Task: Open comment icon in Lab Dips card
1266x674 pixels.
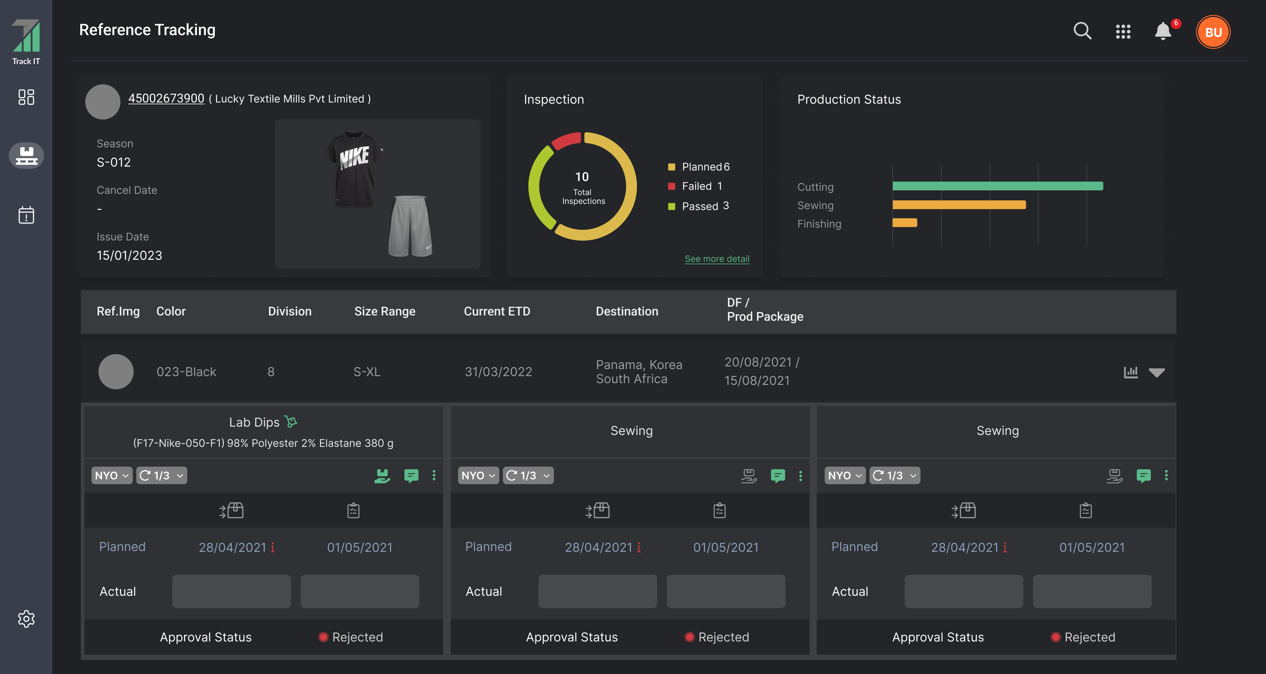Action: pyautogui.click(x=411, y=475)
